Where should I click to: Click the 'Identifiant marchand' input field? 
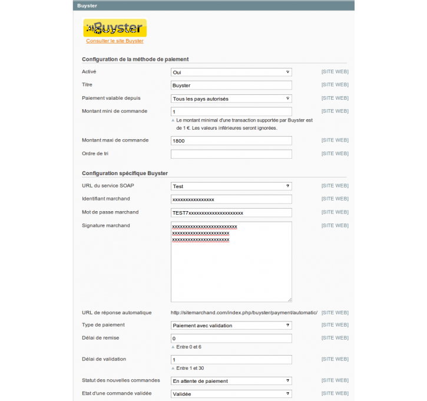tap(231, 199)
